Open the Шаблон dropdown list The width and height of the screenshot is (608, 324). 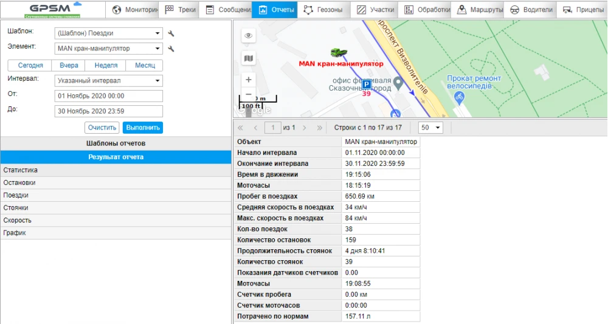108,33
